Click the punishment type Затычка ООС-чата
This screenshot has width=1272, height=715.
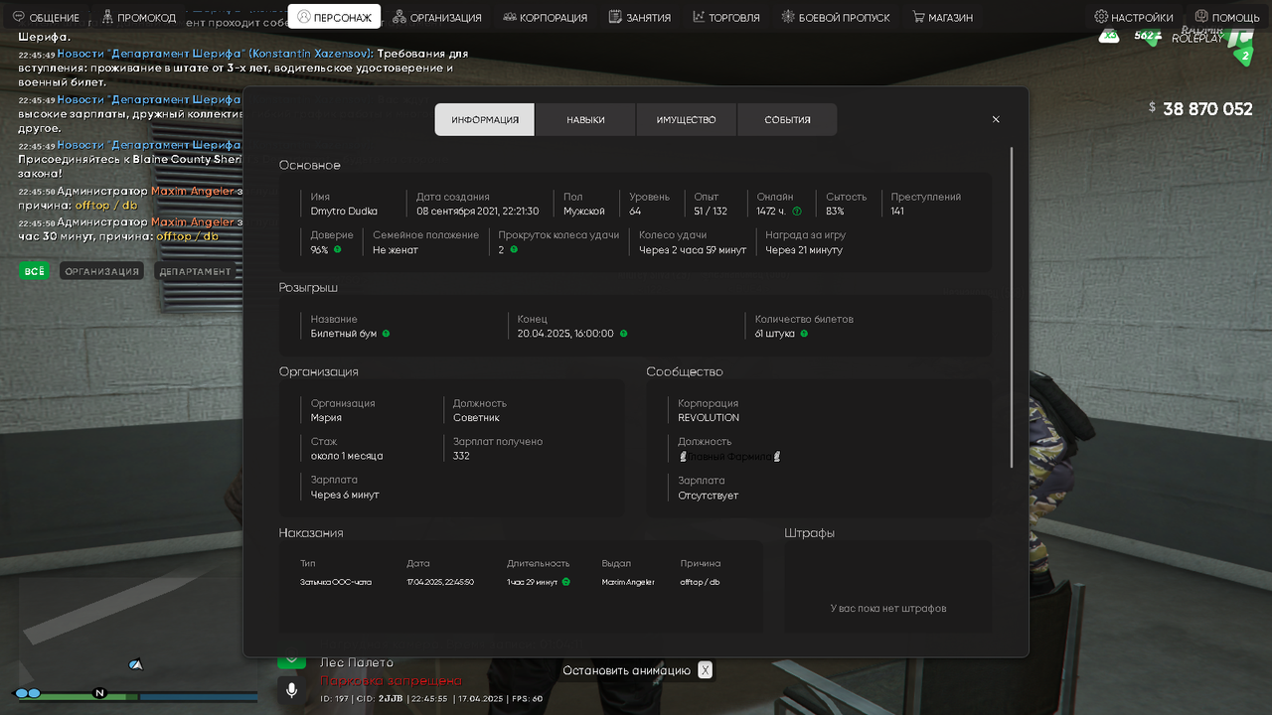click(x=336, y=582)
